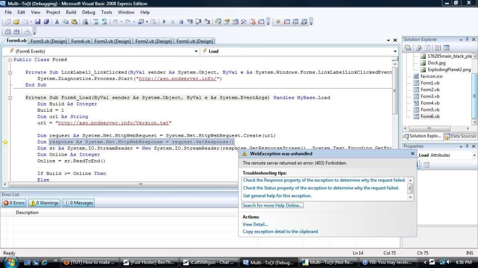Click View Code icon in Solution Explorer
Image resolution: width=478 pixels, height=268 pixels.
[x=438, y=48]
